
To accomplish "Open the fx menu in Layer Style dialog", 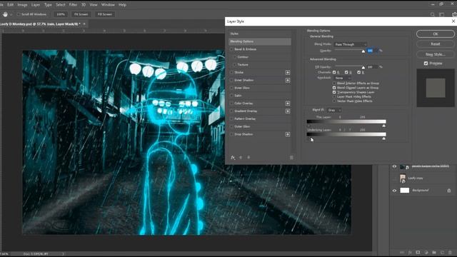I will click(233, 157).
